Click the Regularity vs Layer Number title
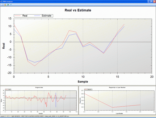The height and width of the screenshot is (118, 156). click(x=117, y=87)
